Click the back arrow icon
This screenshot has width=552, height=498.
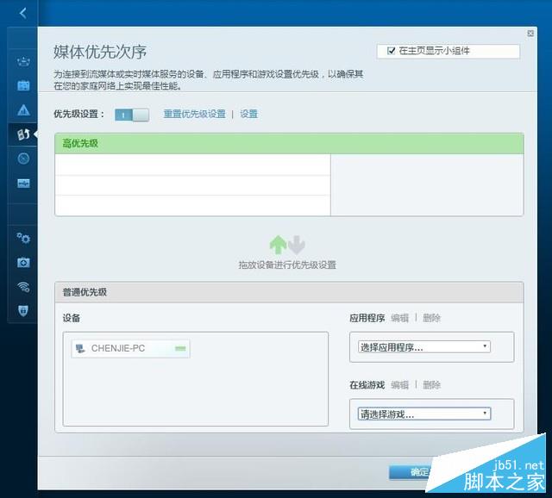point(23,14)
